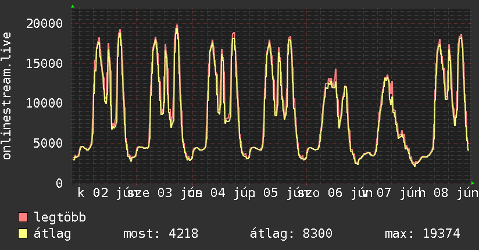Click the 06 date label on x-axis
This screenshot has width=479, height=250.
335,193
